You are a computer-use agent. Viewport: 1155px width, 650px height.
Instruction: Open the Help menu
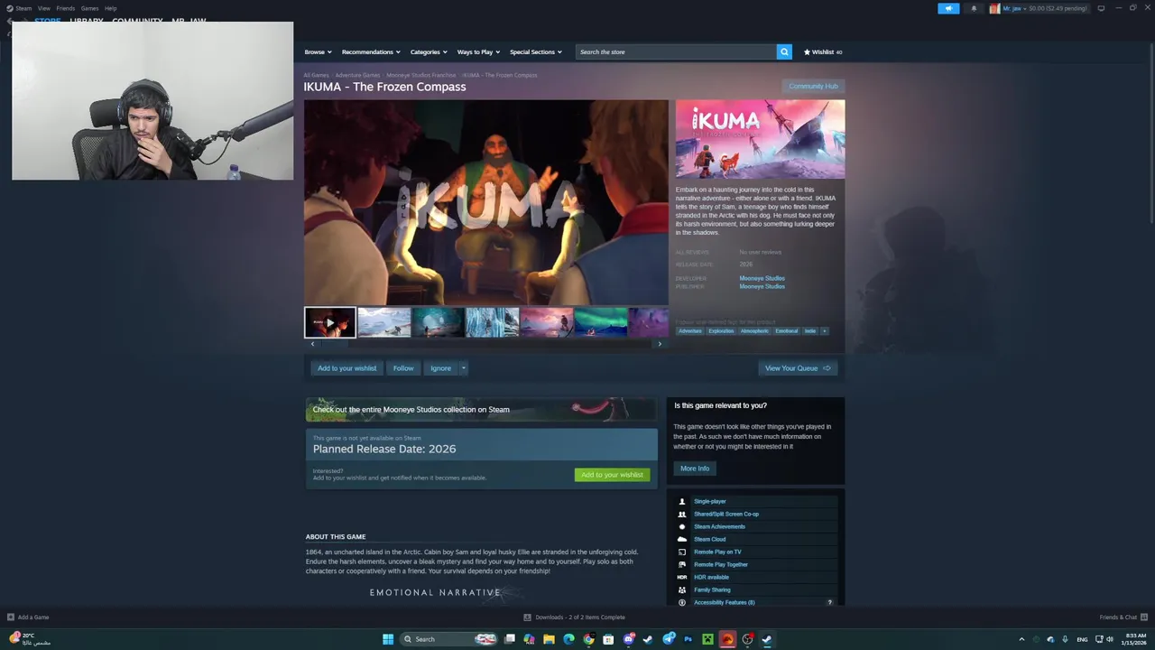tap(110, 8)
